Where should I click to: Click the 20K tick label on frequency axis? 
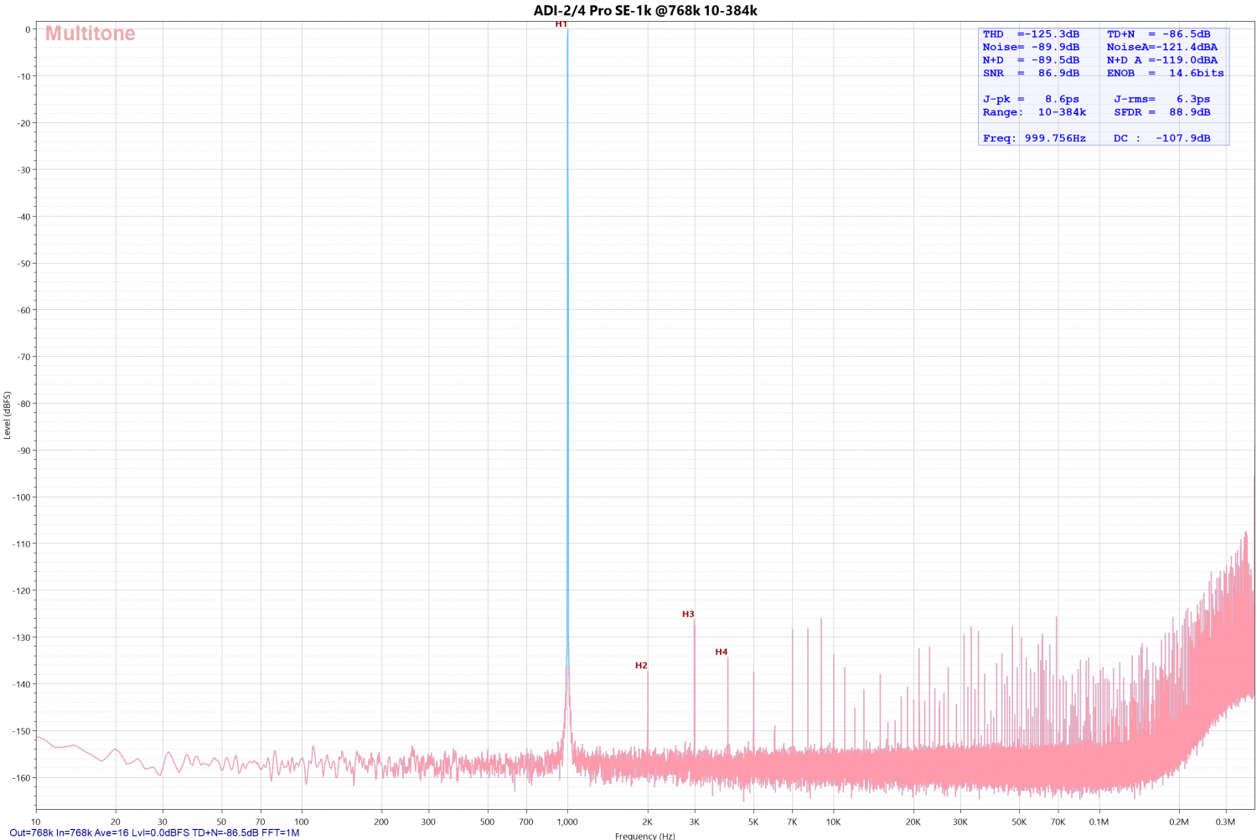click(x=913, y=822)
